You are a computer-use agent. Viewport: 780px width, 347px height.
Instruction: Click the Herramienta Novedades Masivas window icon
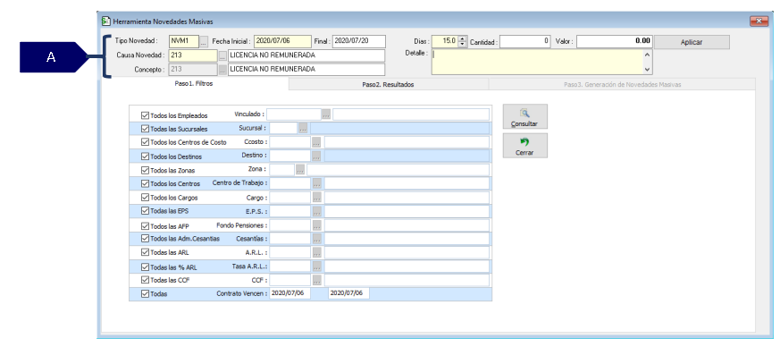tap(106, 21)
